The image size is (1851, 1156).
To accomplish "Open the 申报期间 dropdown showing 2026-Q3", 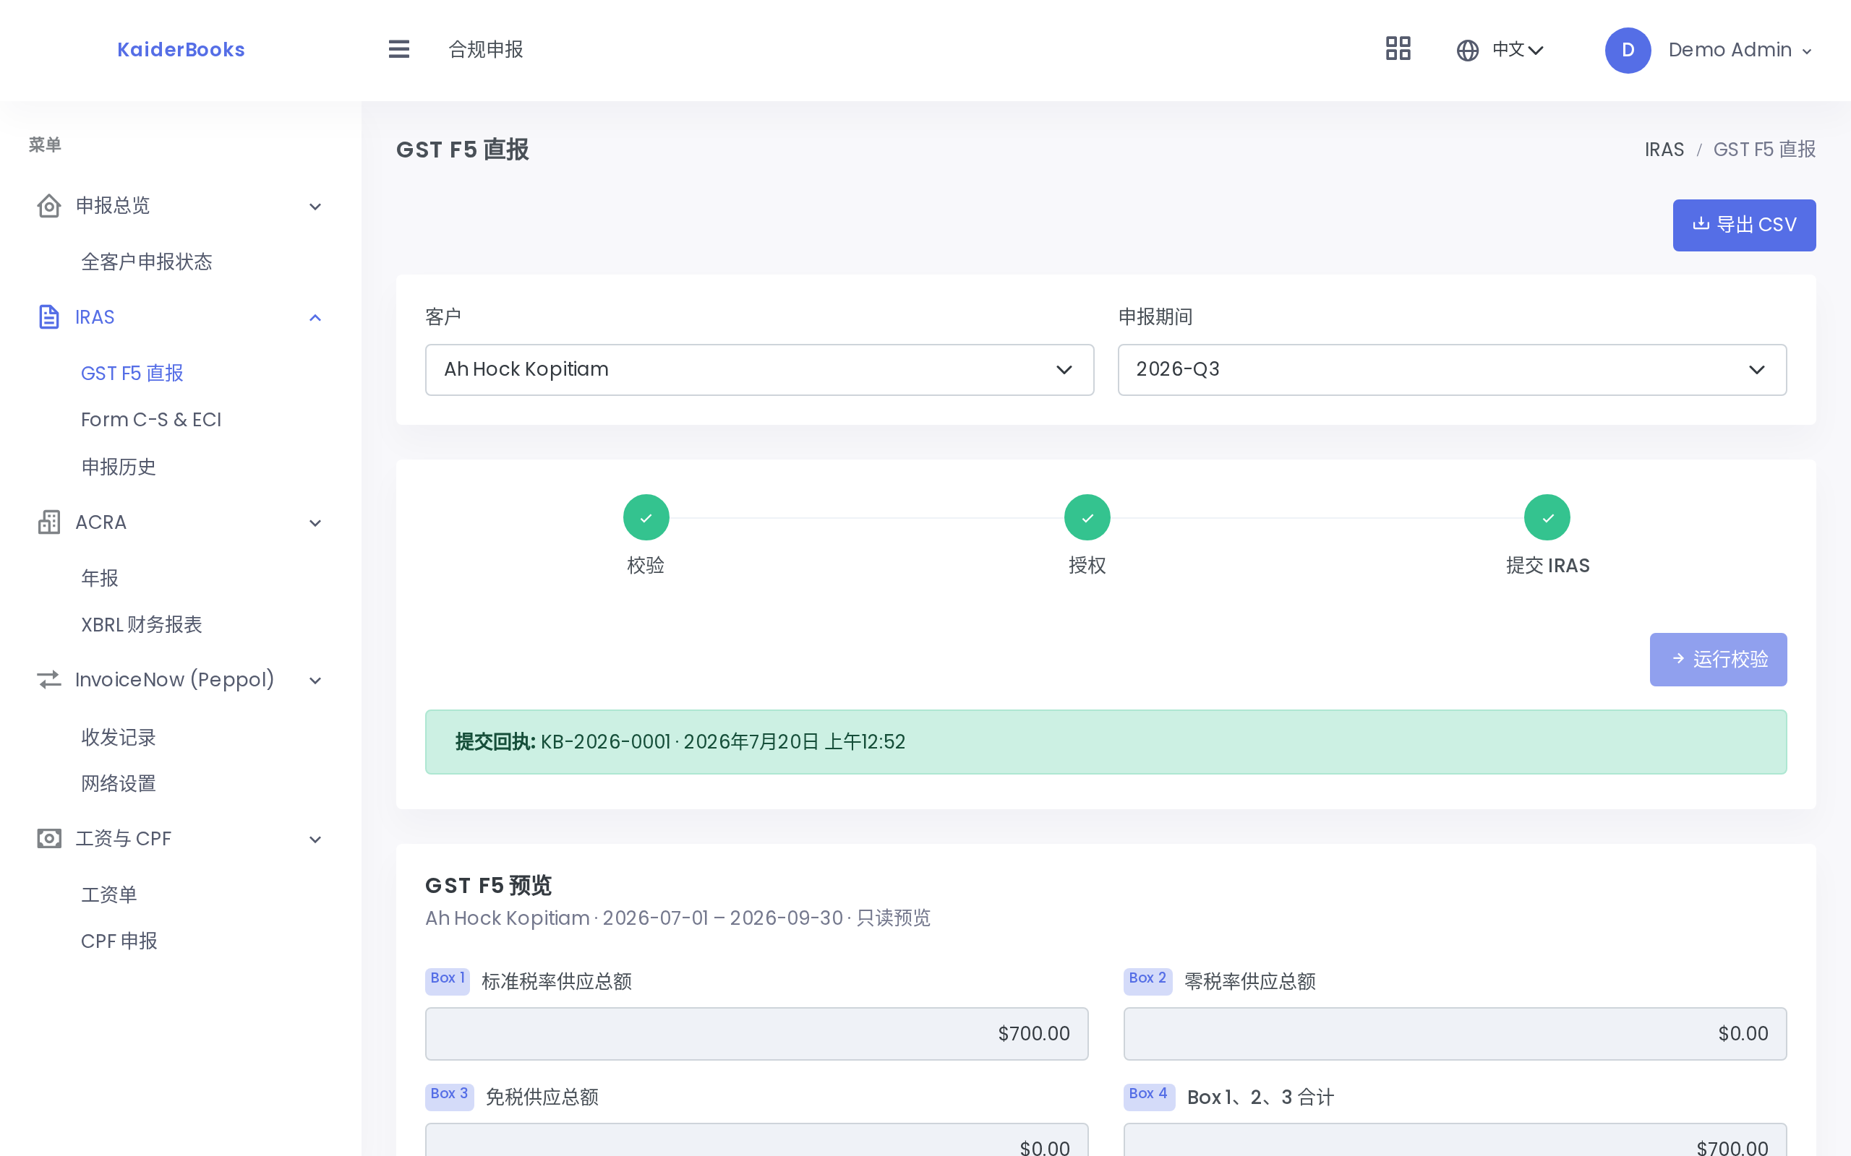I will [x=1452, y=370].
